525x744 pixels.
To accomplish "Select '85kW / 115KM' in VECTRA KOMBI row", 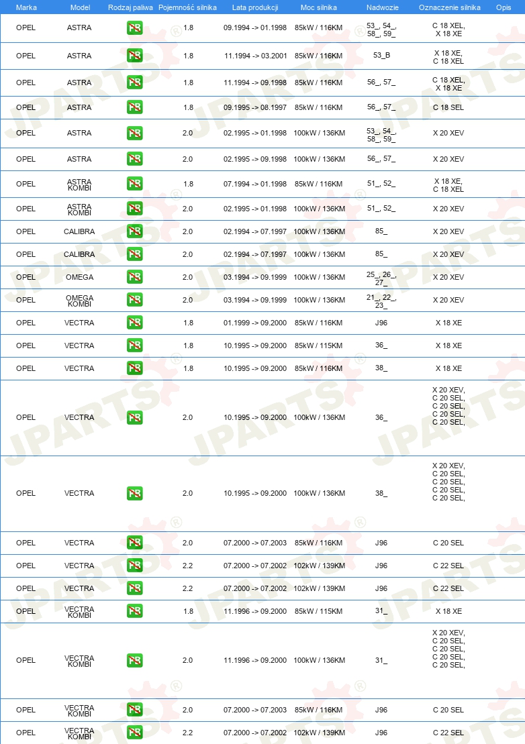I will pos(318,611).
